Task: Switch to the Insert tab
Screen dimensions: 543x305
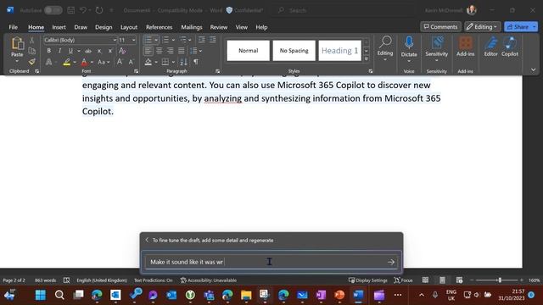Action: pos(59,27)
